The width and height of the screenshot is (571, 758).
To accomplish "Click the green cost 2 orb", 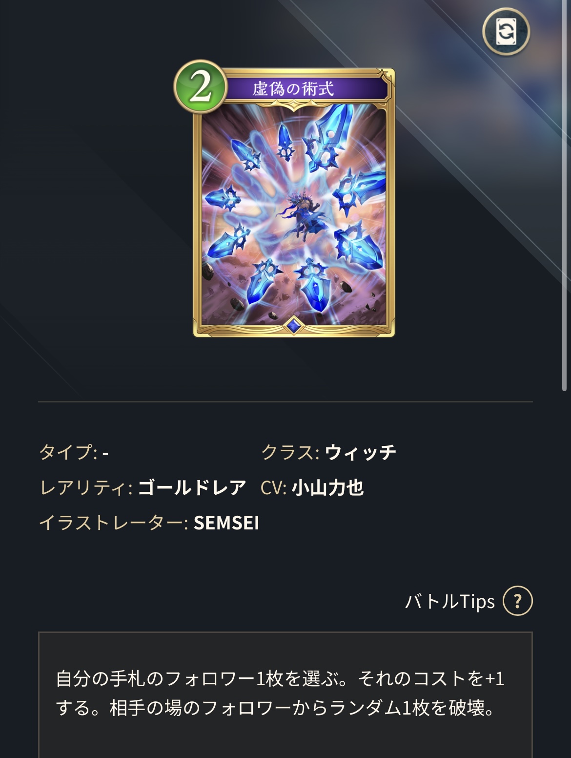I will pos(200,86).
